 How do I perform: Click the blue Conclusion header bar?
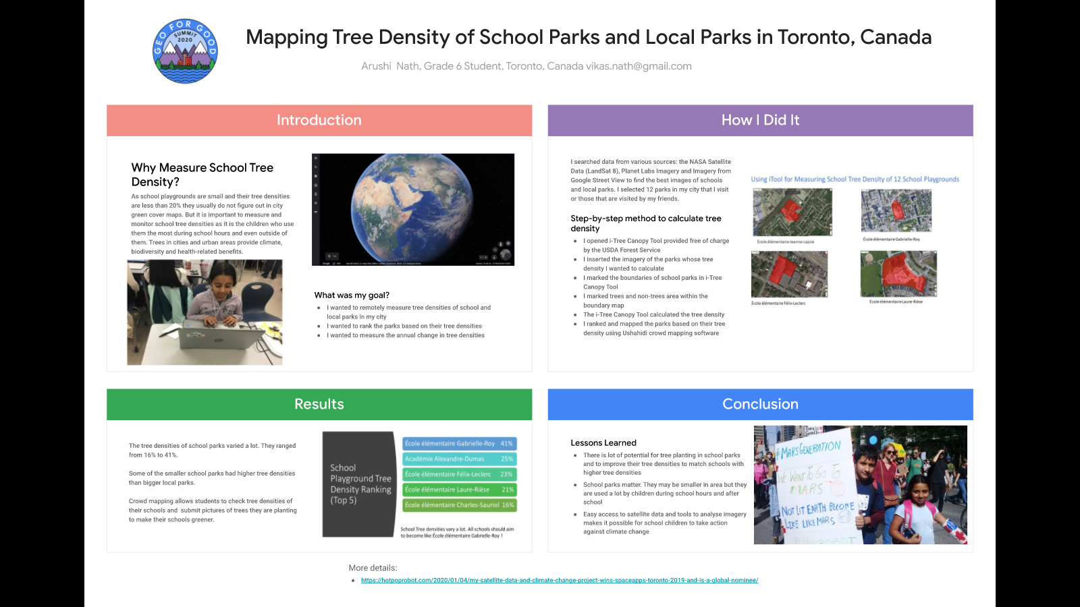pyautogui.click(x=760, y=404)
